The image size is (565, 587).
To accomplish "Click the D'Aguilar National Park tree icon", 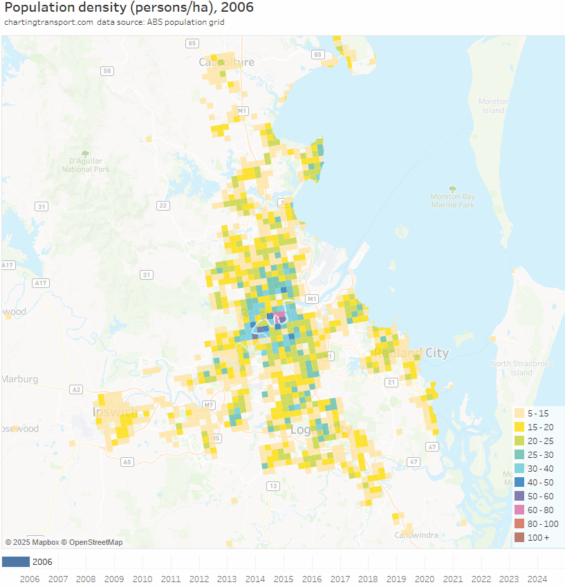I will (x=85, y=153).
